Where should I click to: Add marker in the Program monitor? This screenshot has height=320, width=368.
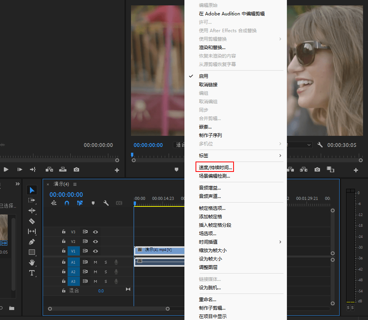tap(176, 170)
